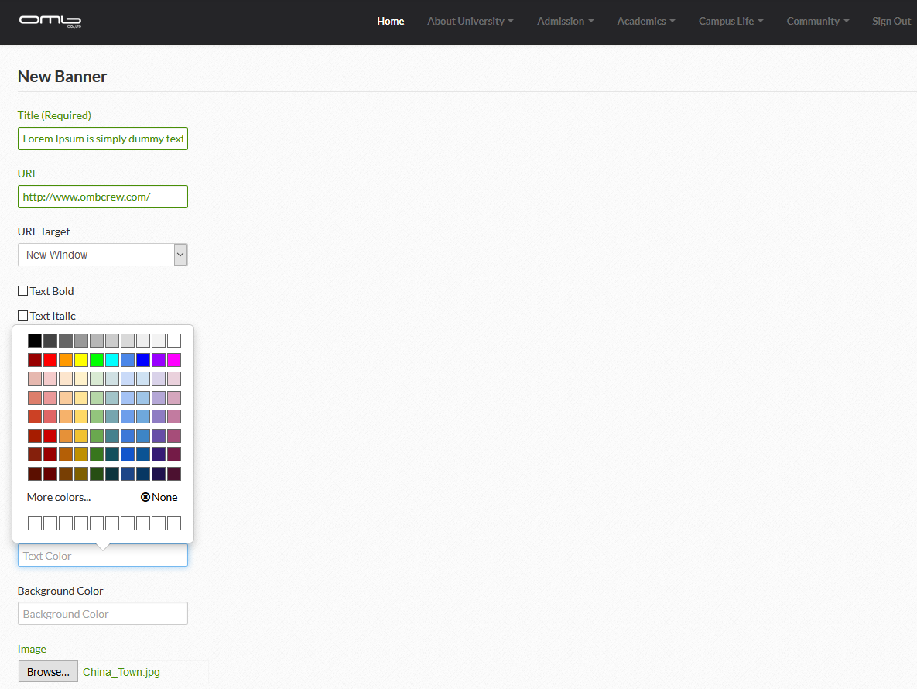This screenshot has height=689, width=917.
Task: Pick the bright green swatch
Action: click(x=97, y=360)
